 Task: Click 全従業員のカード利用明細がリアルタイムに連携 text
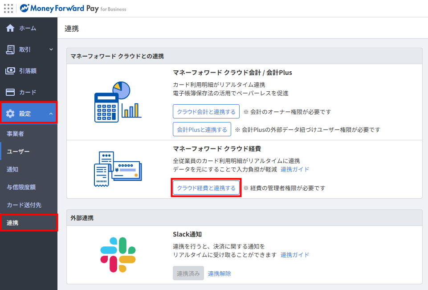236,161
